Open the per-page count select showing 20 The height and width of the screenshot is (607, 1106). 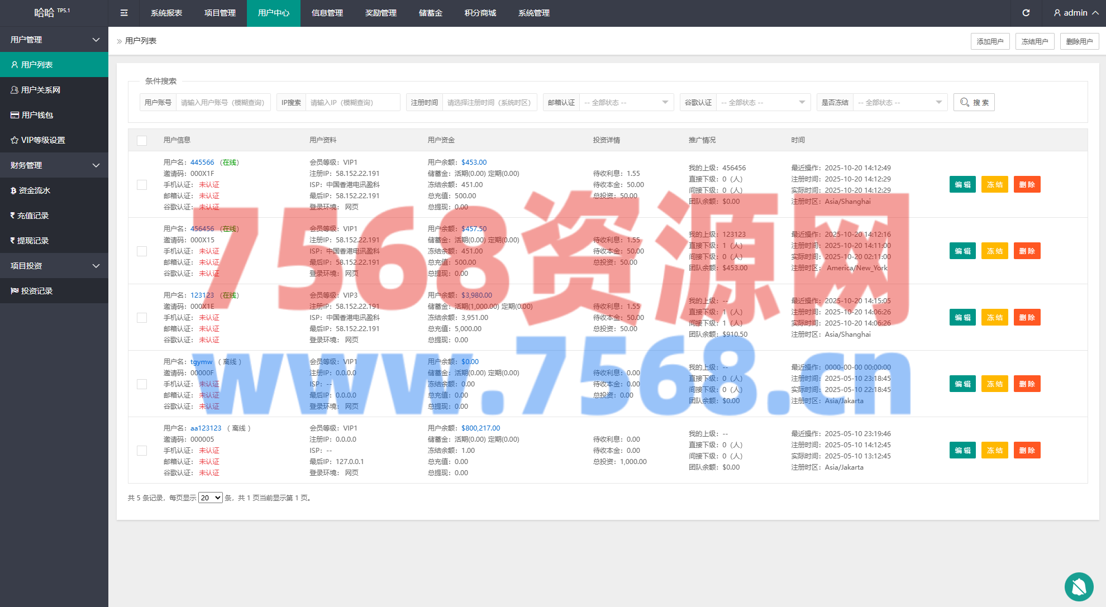click(x=211, y=498)
